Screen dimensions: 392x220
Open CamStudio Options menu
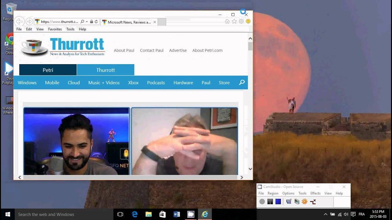(288, 193)
